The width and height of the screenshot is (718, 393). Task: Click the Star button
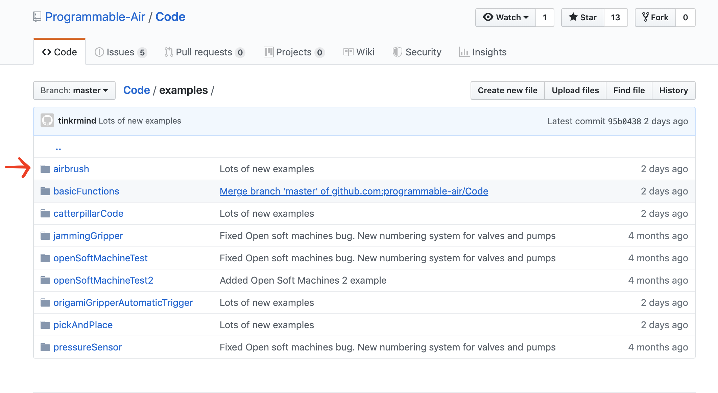(582, 18)
